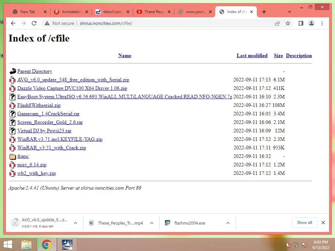Click compressed file icon beside mirc_6.14.zip

[x=13, y=165]
